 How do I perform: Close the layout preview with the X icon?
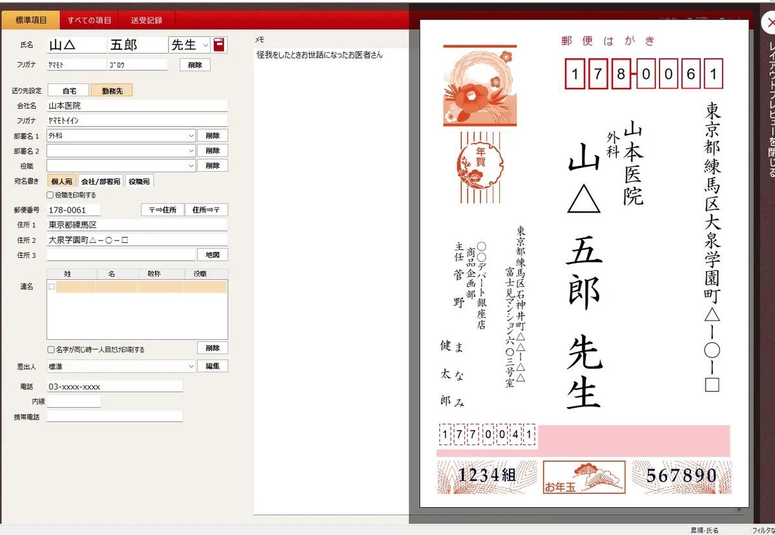coord(770,22)
